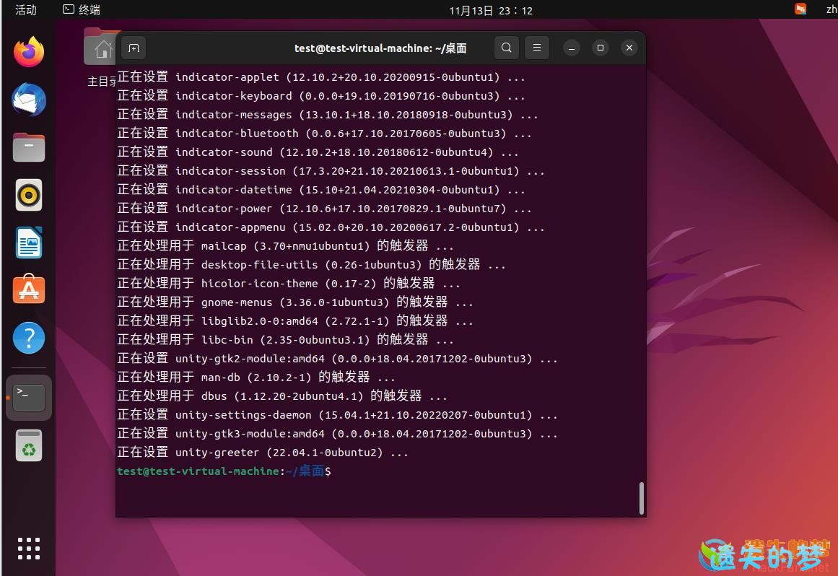Click the 'dbus' trigger line
This screenshot has height=576, width=838.
coord(282,396)
